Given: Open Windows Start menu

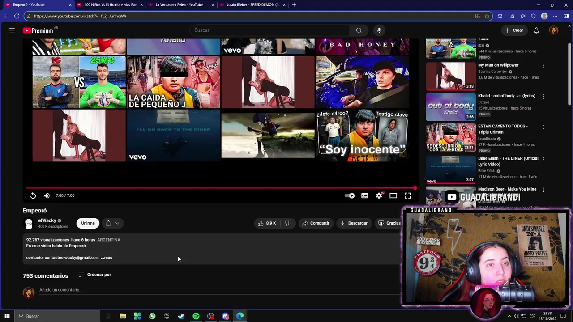Looking at the screenshot, I should click(7, 316).
